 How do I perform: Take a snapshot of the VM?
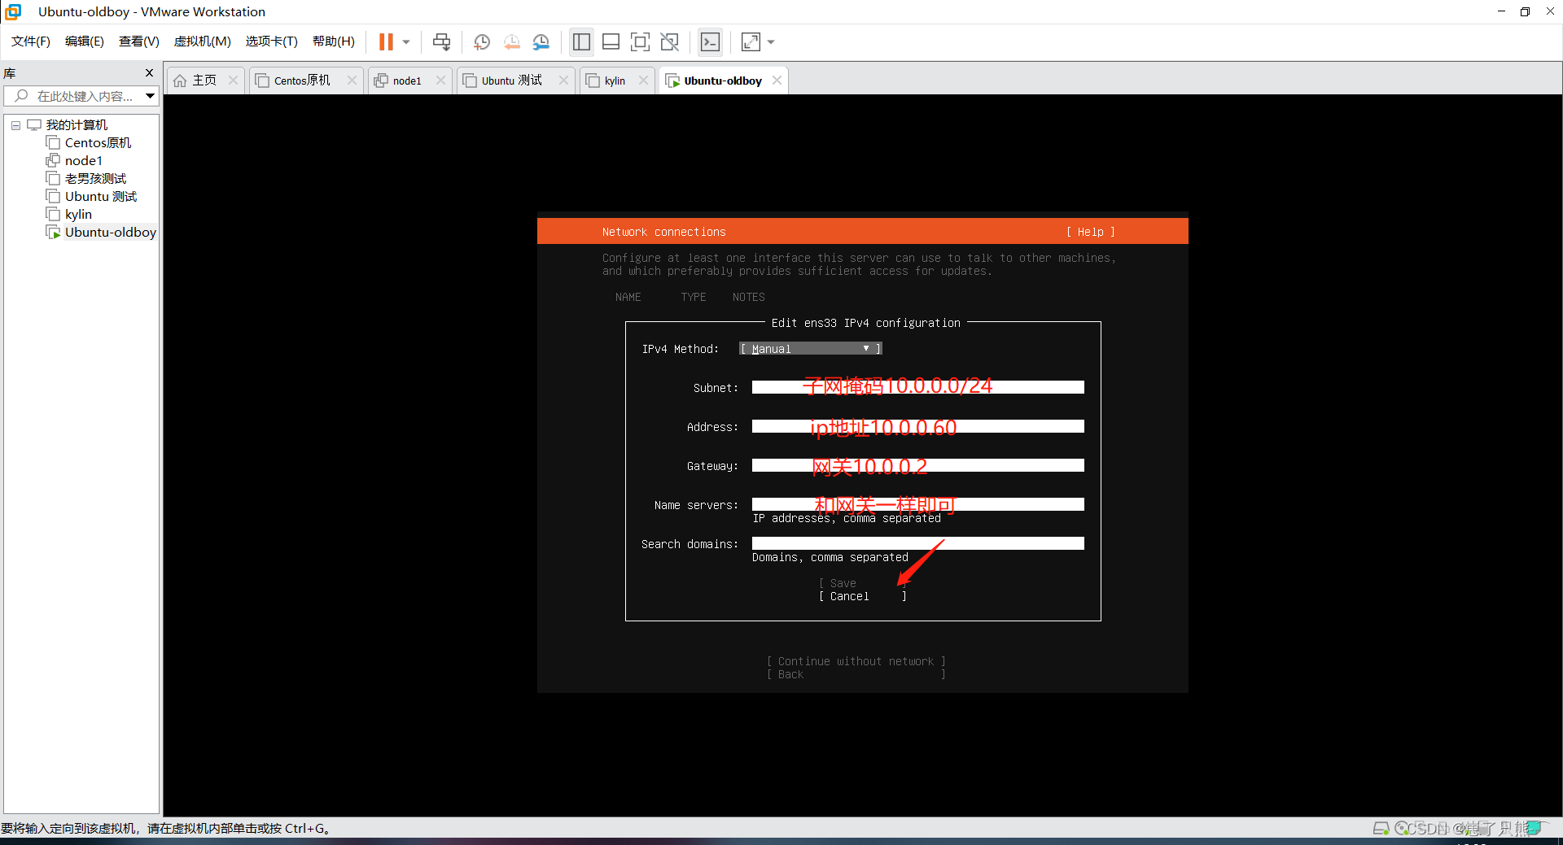click(482, 41)
